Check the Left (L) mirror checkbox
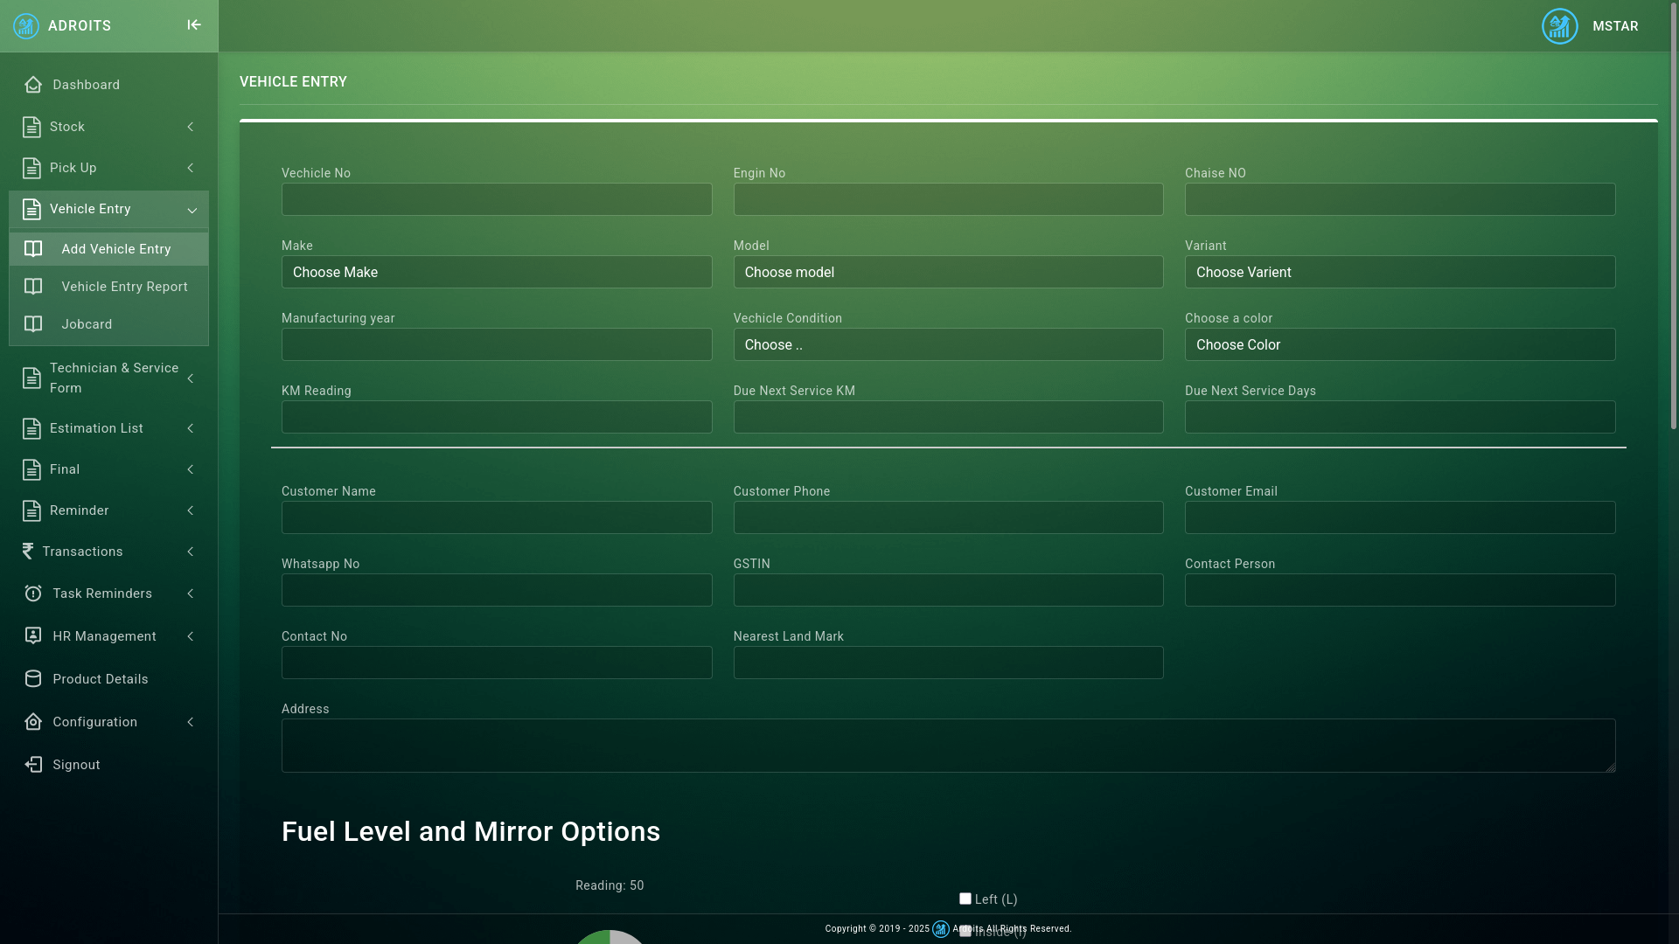Image resolution: width=1679 pixels, height=944 pixels. tap(965, 899)
